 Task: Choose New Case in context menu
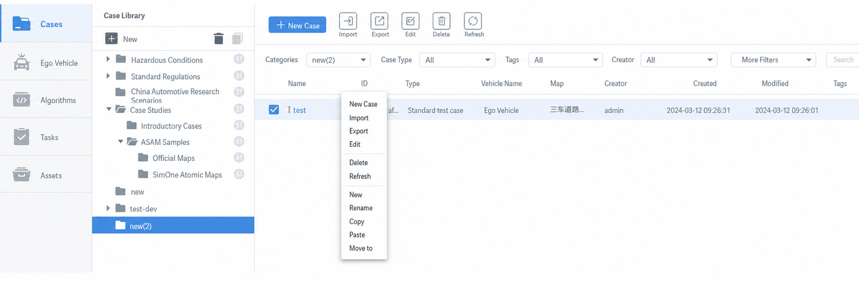pos(364,104)
